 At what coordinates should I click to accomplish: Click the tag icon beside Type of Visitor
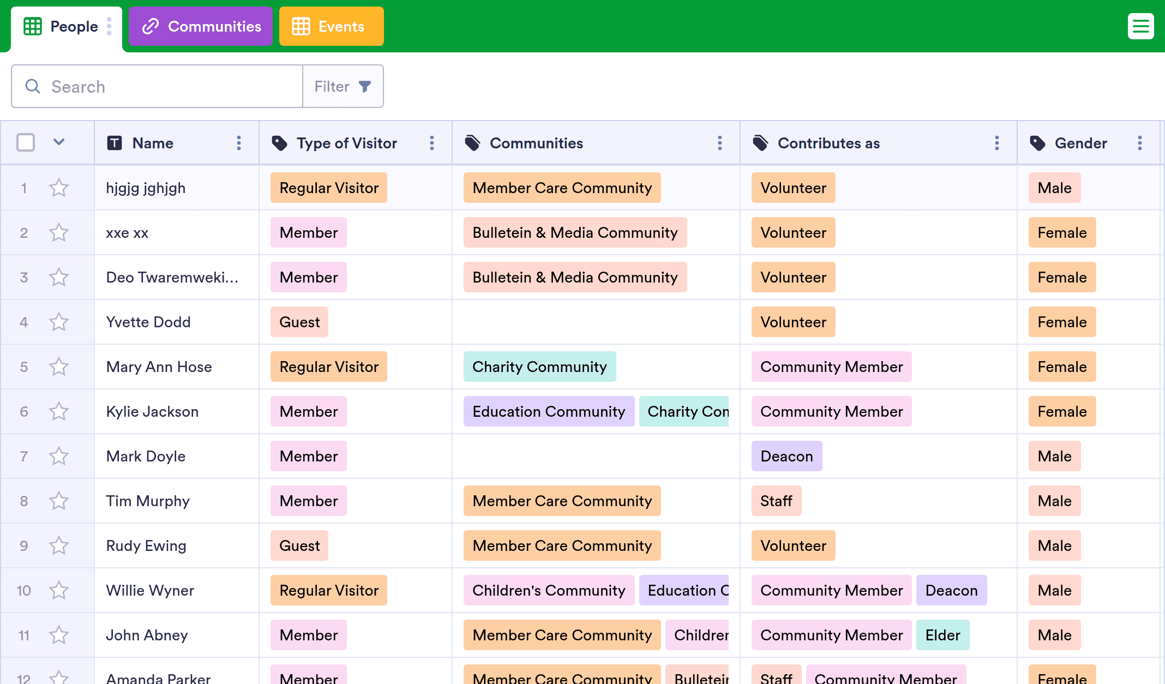pos(279,143)
